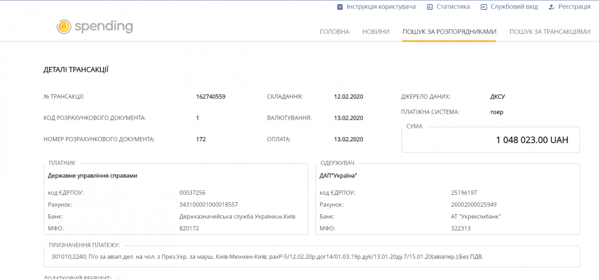599x280 pixels.
Task: Click recipient ЄДРПОУ code 25196197
Action: pos(464,193)
